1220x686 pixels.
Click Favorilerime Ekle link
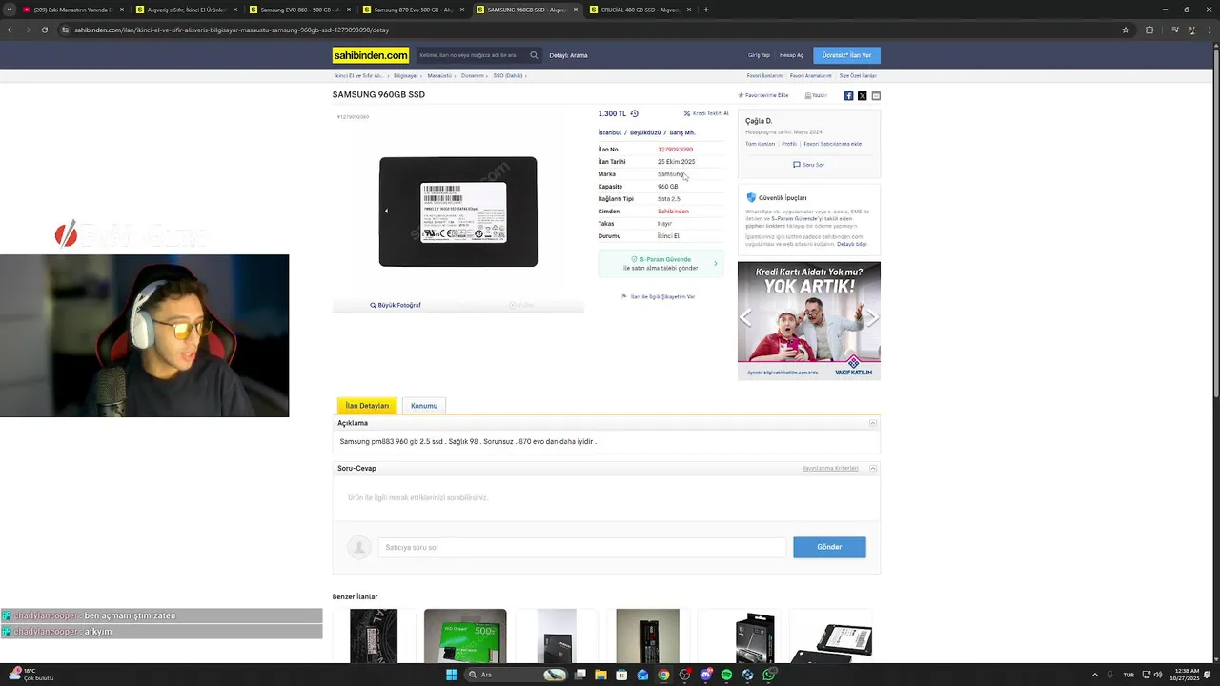click(x=763, y=95)
